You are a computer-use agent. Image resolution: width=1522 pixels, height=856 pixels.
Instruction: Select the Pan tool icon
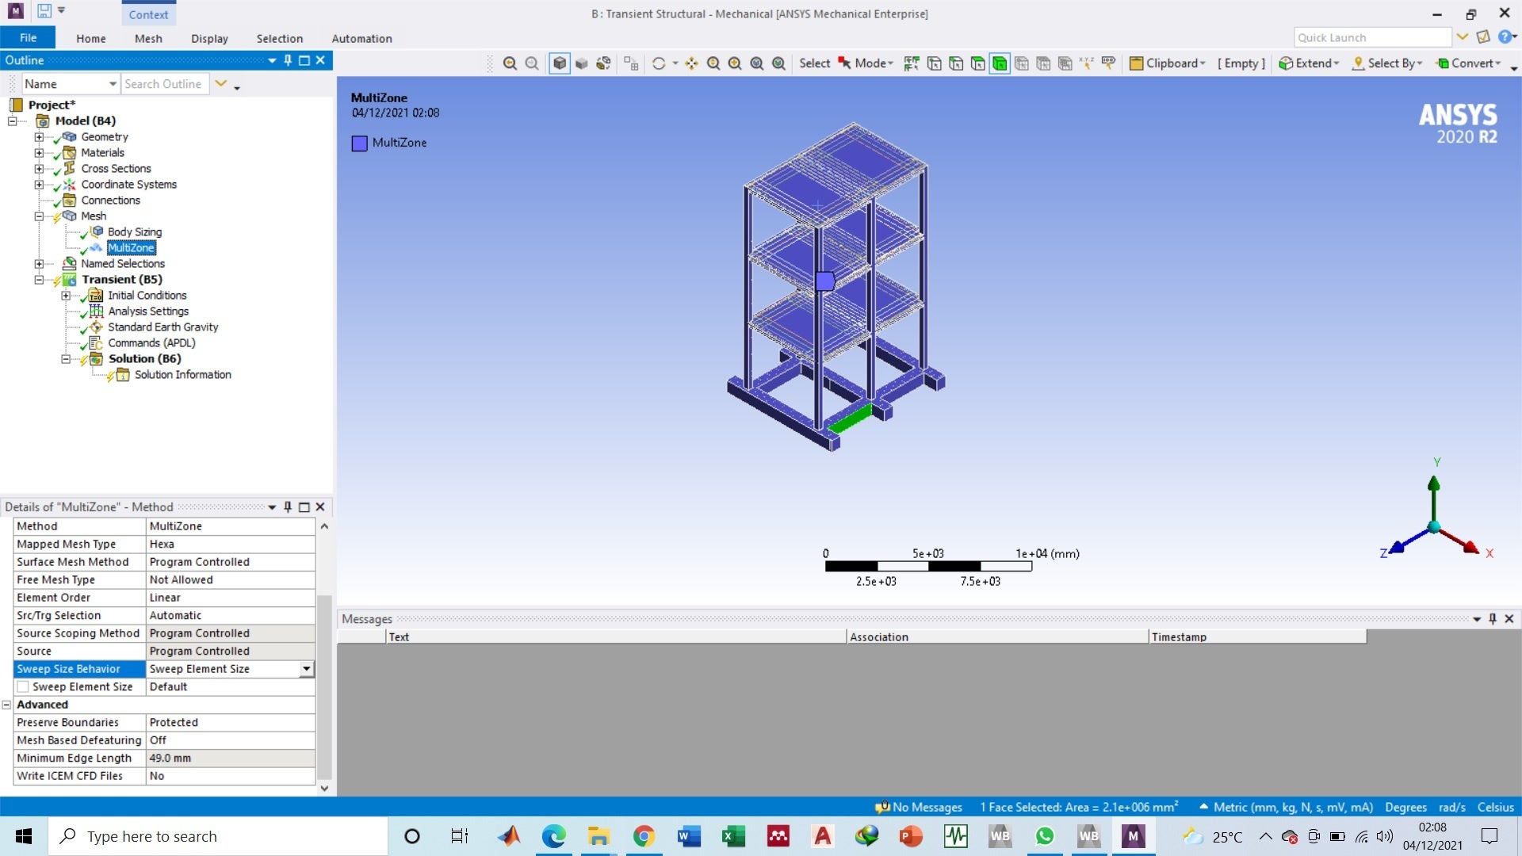[692, 63]
